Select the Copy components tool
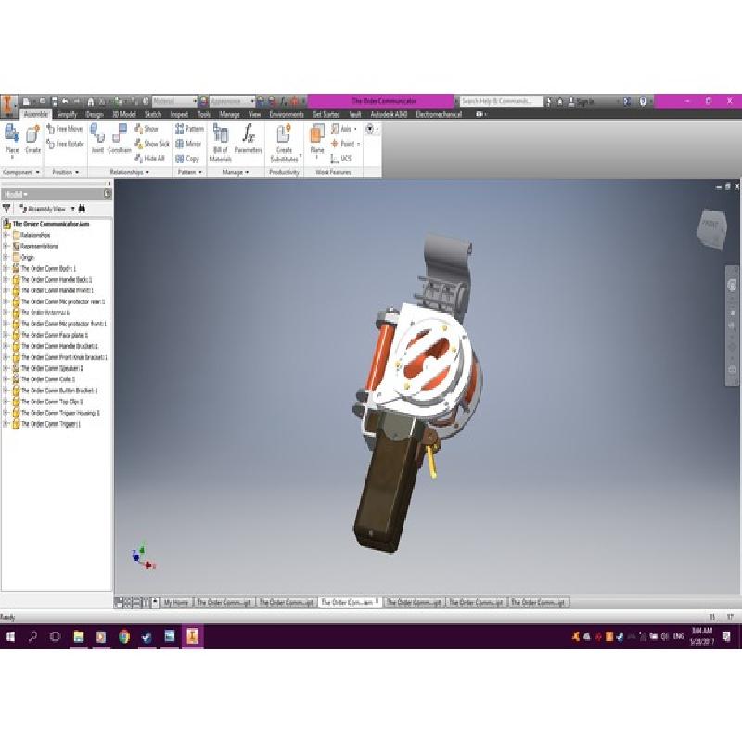This screenshot has height=742, width=742. pos(187,159)
